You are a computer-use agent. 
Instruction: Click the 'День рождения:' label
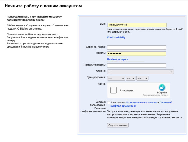pos(96,77)
